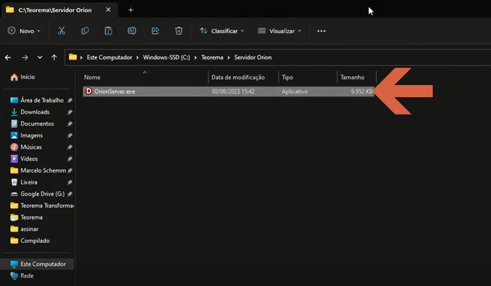This screenshot has height=286, width=491.
Task: Open Marcelo Schemm folder in sidebar
Action: pos(38,171)
